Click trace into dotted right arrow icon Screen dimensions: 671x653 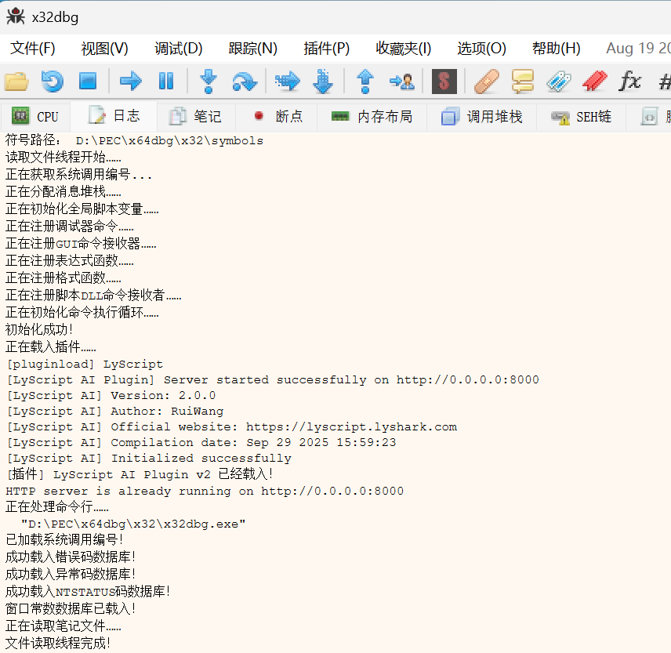pyautogui.click(x=287, y=81)
